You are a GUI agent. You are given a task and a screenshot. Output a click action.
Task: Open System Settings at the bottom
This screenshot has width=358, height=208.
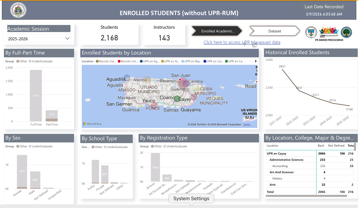point(191,199)
